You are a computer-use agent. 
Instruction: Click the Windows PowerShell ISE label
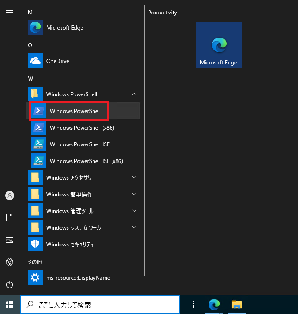pos(80,144)
